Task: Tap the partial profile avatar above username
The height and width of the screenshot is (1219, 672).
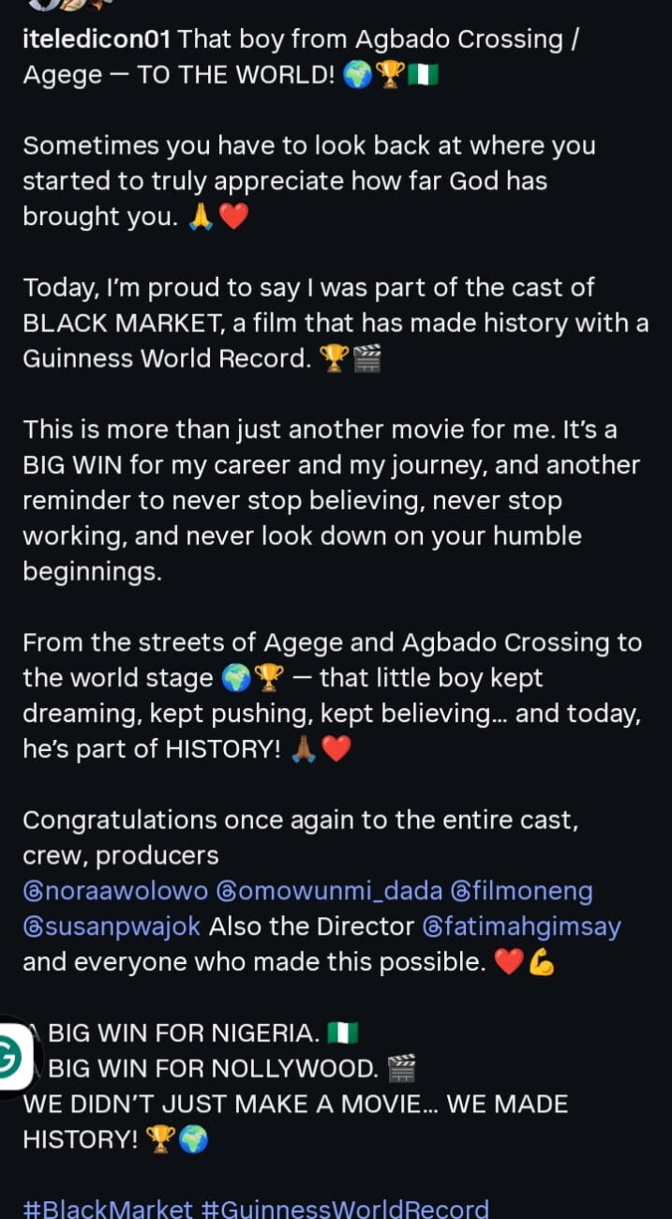Action: 70,5
